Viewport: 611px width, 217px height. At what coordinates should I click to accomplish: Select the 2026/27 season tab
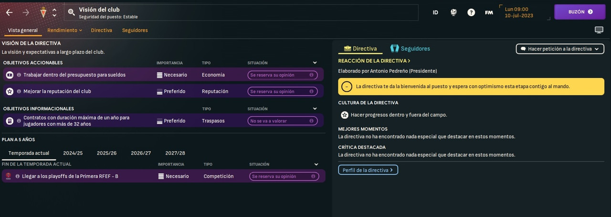click(x=141, y=153)
